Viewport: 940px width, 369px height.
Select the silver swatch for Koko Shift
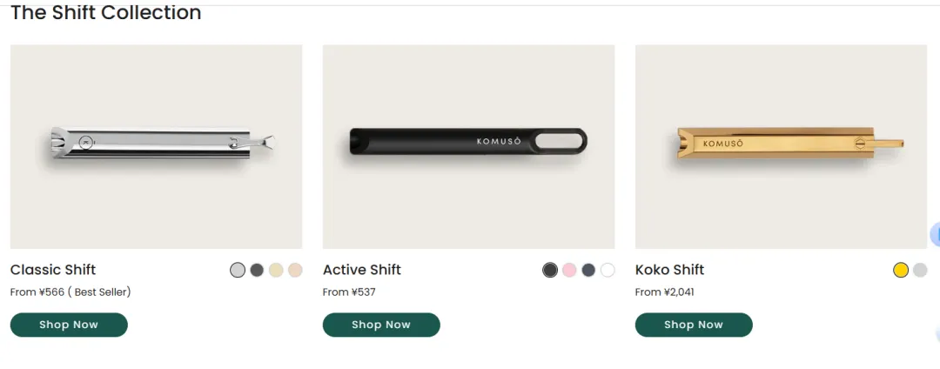click(920, 271)
